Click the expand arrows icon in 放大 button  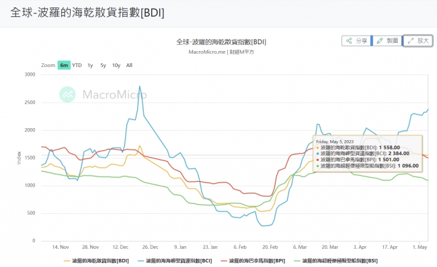pos(411,41)
